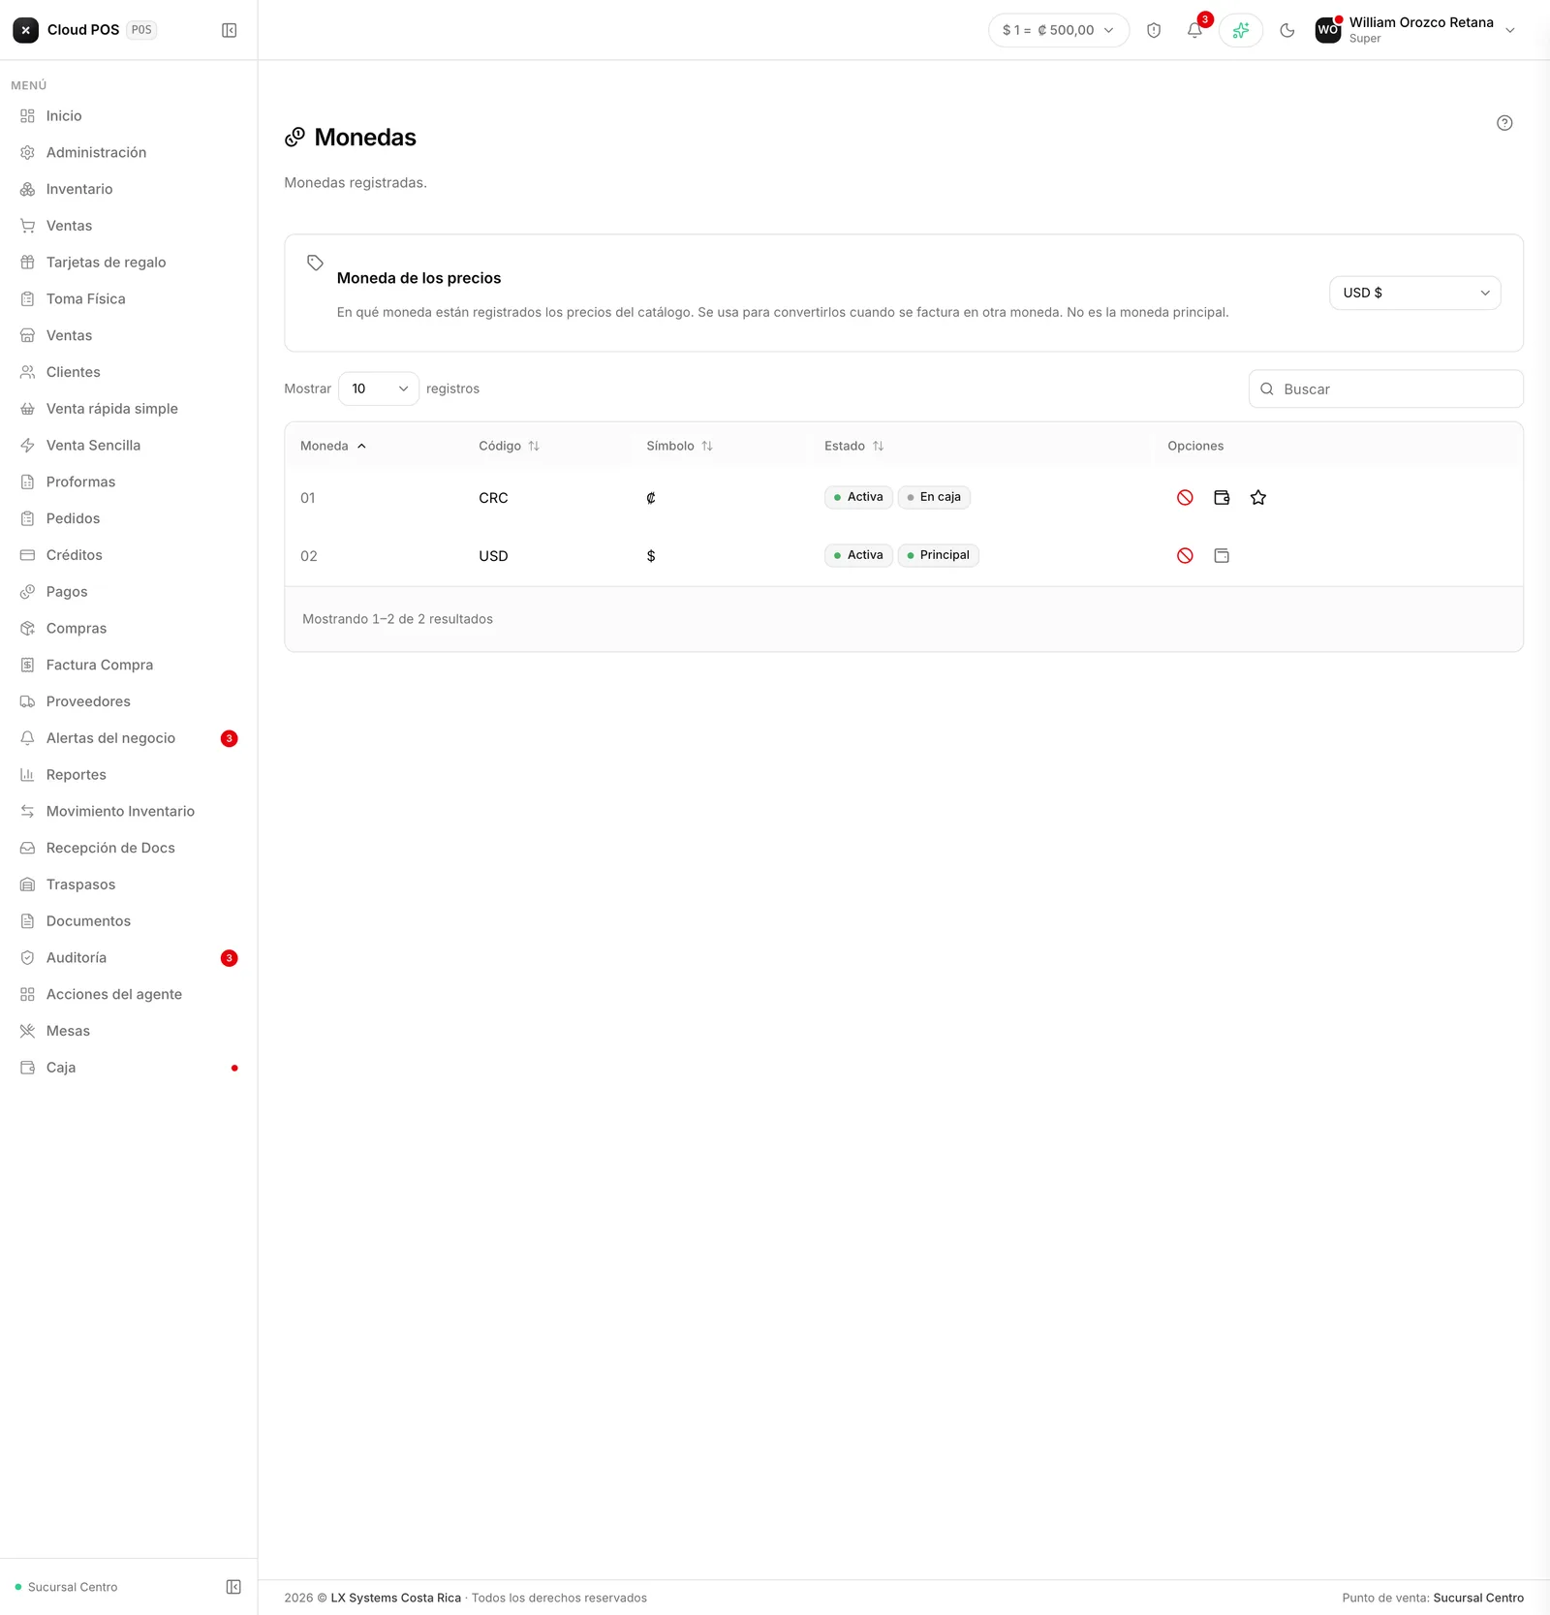Open Toma Física menu item
Screen dimensions: 1550x1615
pyautogui.click(x=129, y=298)
